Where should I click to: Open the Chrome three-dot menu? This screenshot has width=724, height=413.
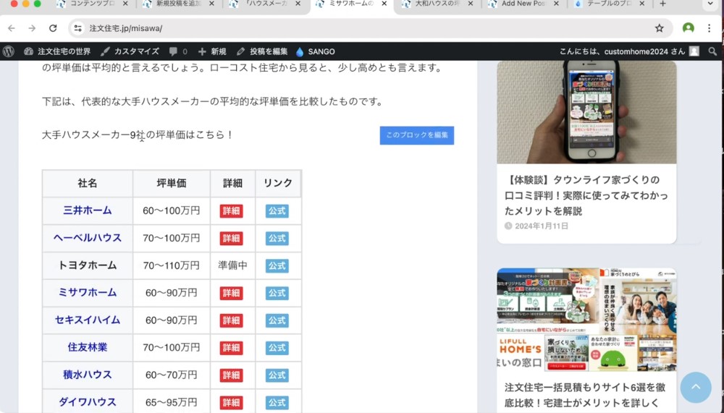click(710, 28)
